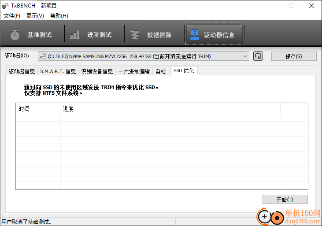Click the bar chart icon for 进阶测试
This screenshot has height=226, width=322.
coord(74,34)
